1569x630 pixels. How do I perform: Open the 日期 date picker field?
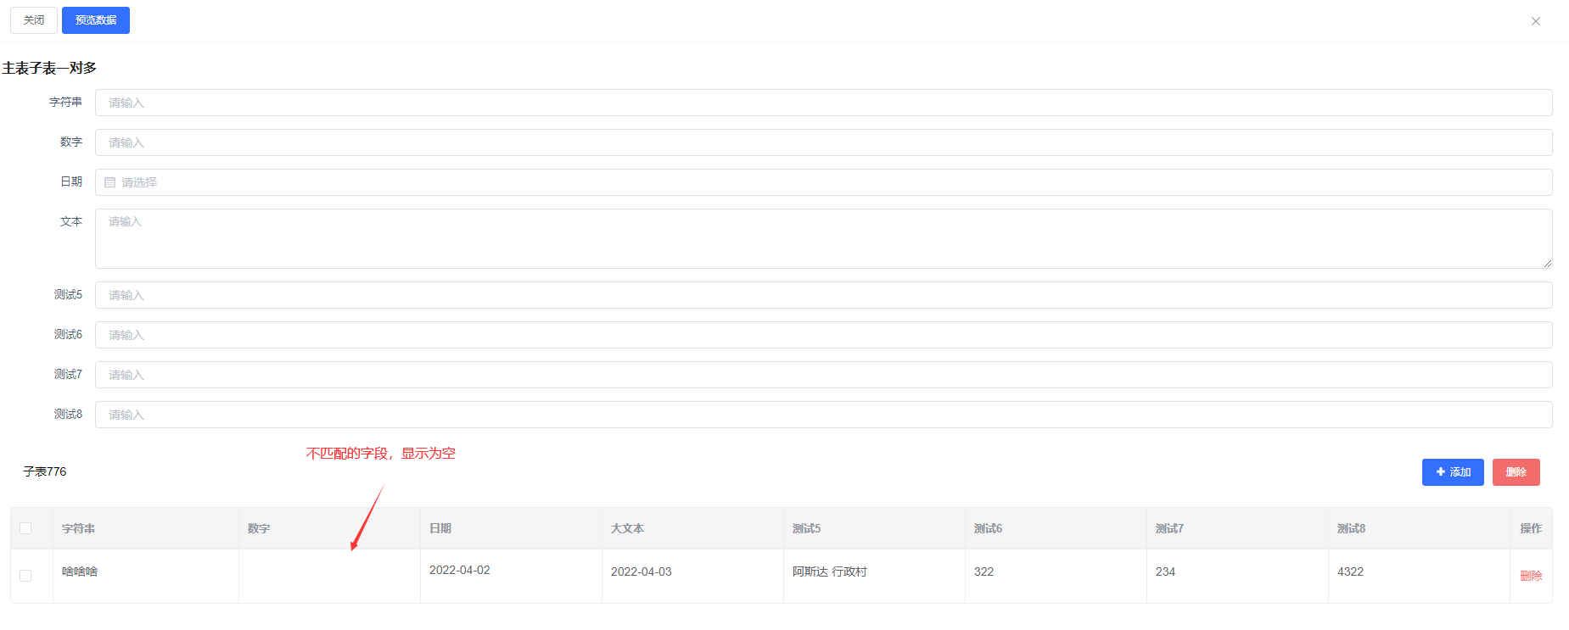click(x=823, y=182)
